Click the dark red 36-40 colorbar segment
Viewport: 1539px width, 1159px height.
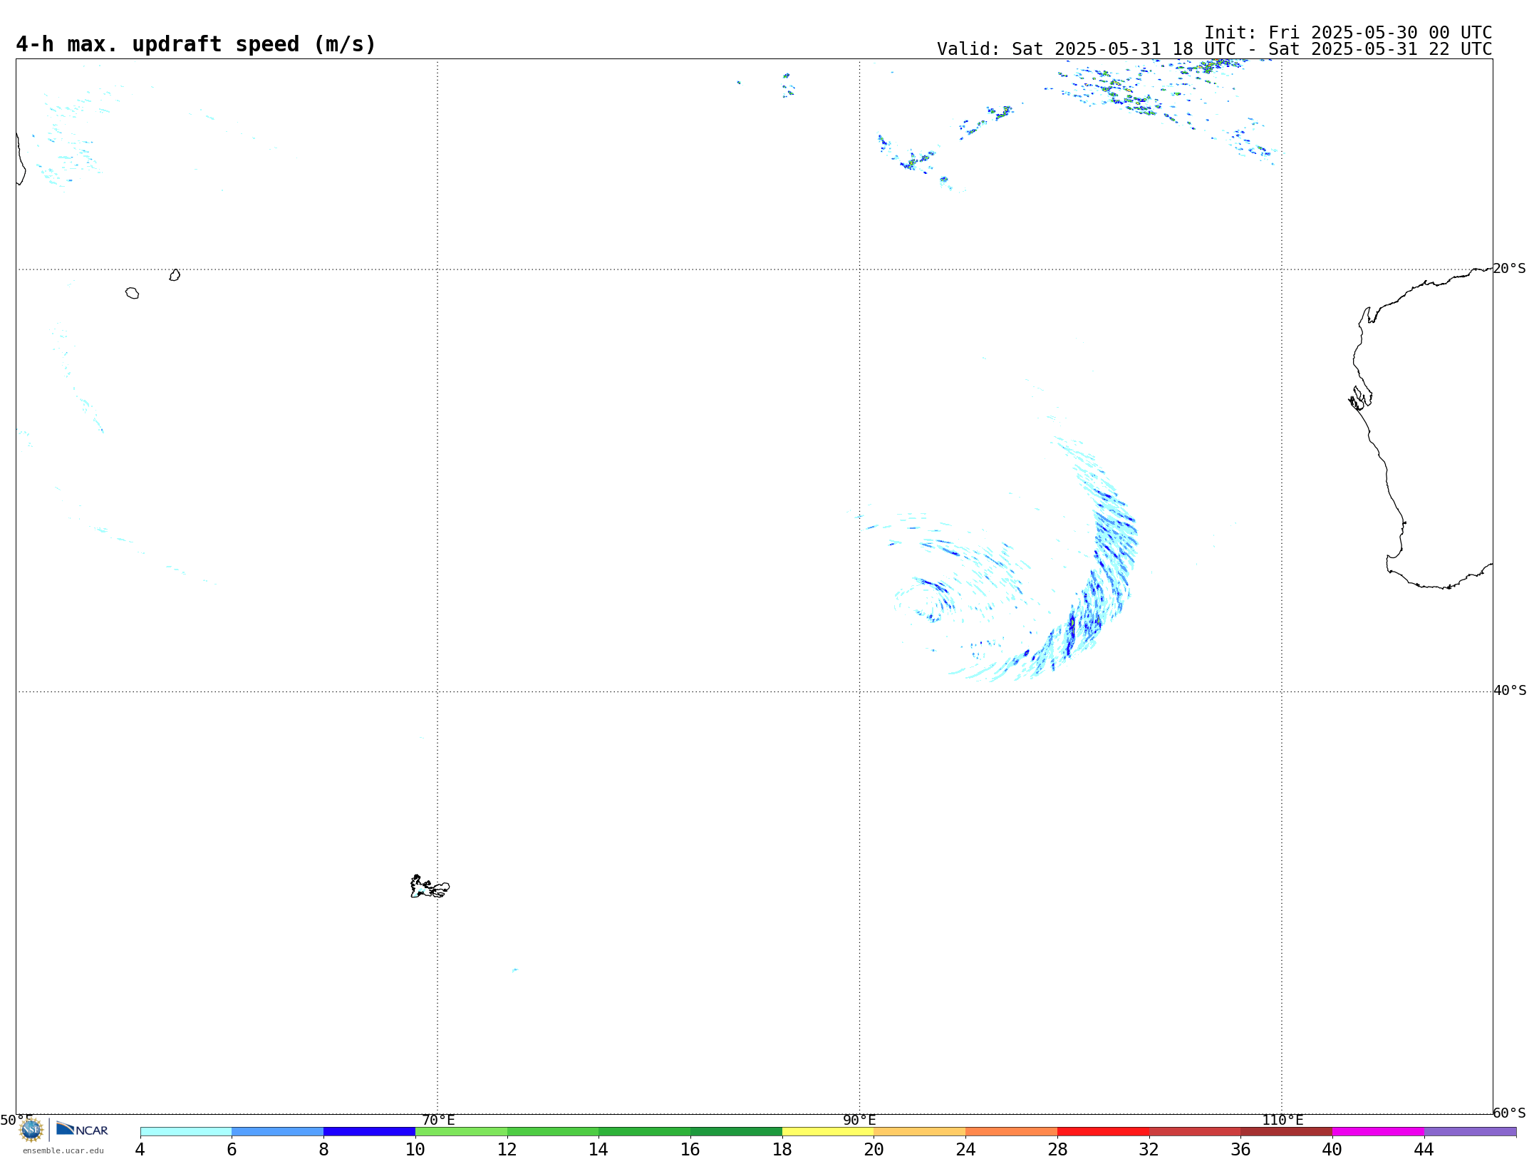pos(1287,1132)
